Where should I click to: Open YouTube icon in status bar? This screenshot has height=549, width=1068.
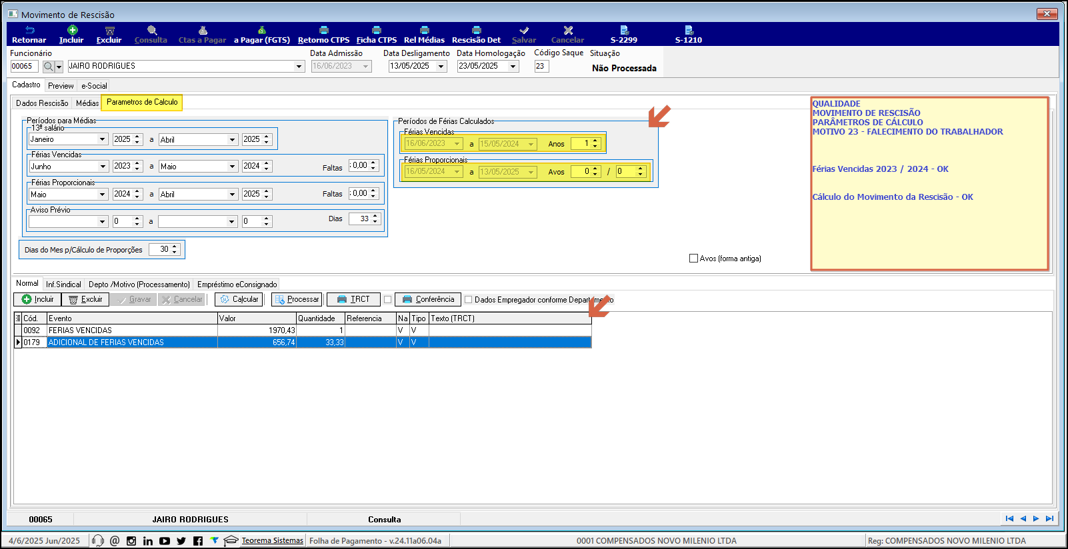[165, 541]
